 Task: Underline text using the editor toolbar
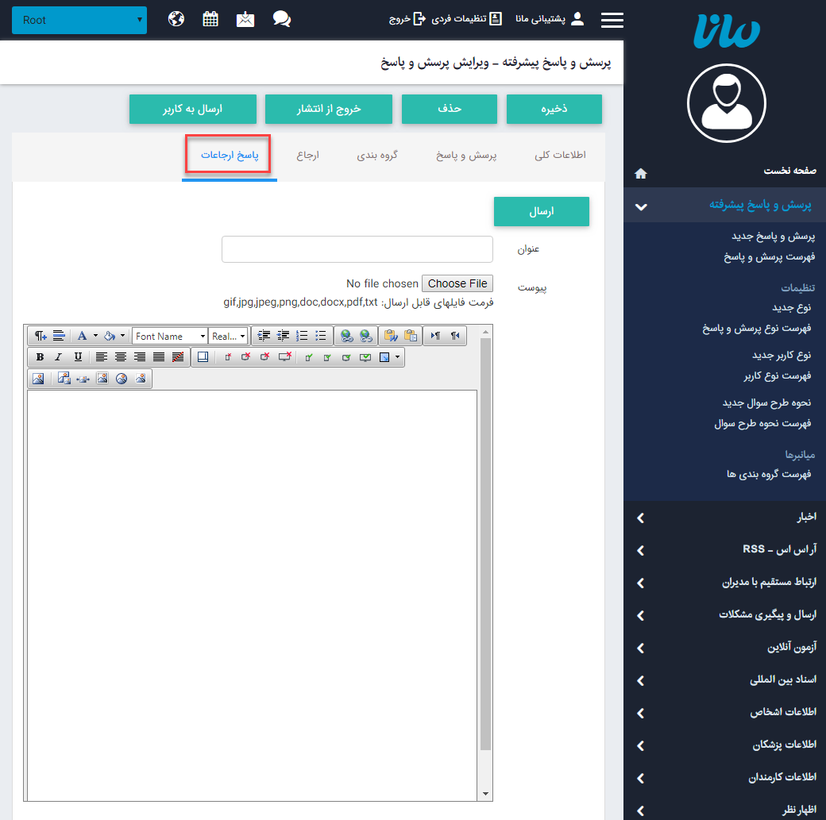[78, 356]
